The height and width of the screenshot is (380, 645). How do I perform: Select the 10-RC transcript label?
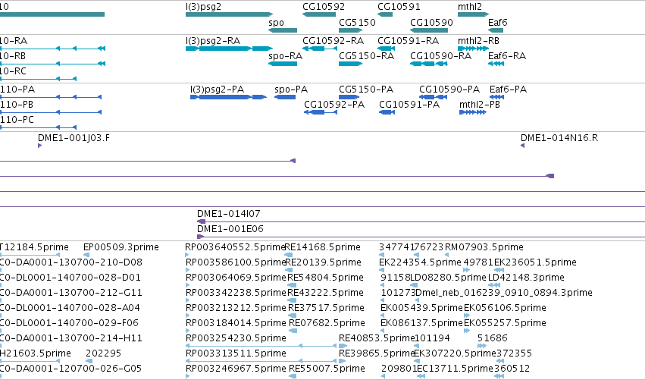13,71
